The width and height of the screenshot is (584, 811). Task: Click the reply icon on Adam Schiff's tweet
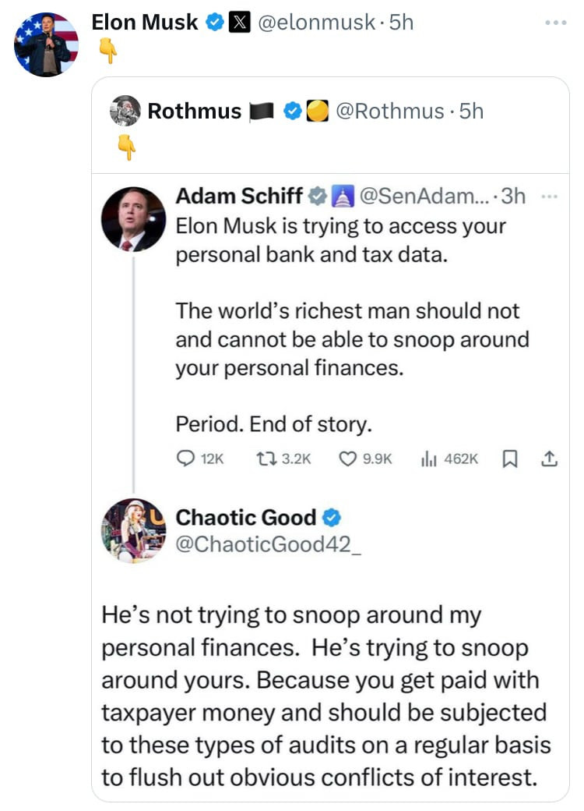pos(185,459)
